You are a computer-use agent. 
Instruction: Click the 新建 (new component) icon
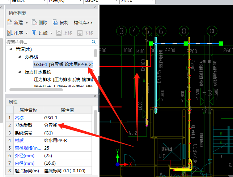[x=10, y=22]
